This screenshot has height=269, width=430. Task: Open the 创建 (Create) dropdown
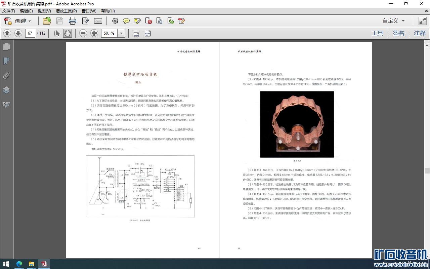(x=18, y=21)
